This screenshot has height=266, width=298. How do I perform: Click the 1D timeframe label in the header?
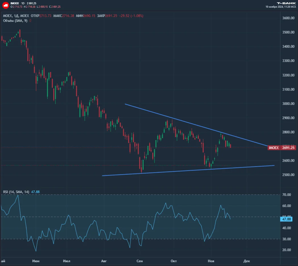23,3
